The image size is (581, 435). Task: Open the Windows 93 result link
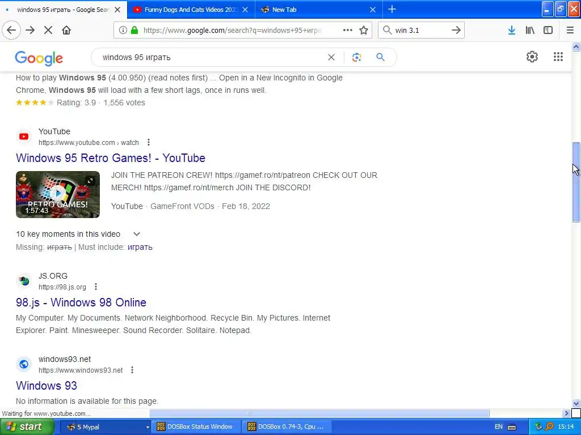47,385
